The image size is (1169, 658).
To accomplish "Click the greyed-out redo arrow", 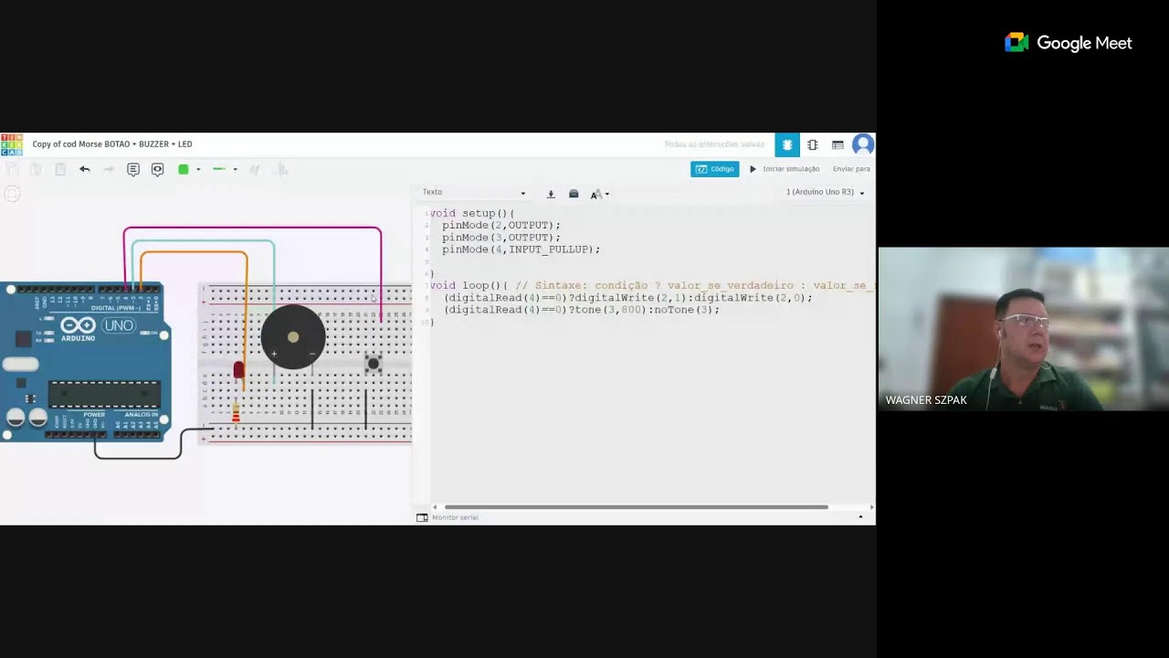I will [108, 169].
